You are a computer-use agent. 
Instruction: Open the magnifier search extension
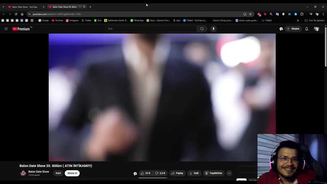(x=271, y=14)
